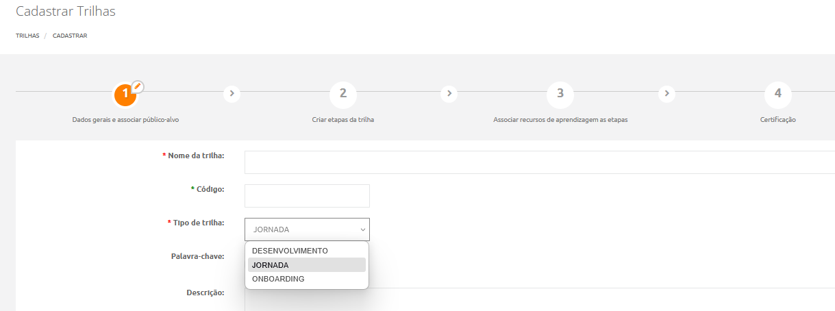
Task: Select the orange step 1 circle
Action: (x=124, y=96)
